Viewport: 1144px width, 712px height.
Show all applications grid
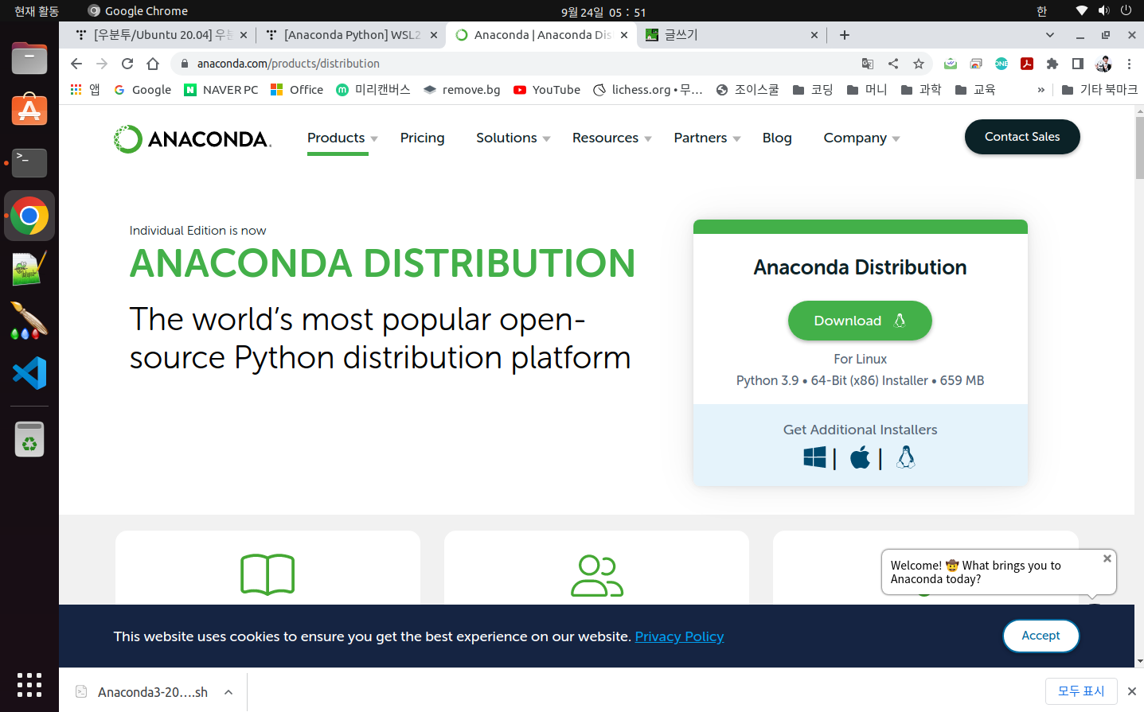29,684
